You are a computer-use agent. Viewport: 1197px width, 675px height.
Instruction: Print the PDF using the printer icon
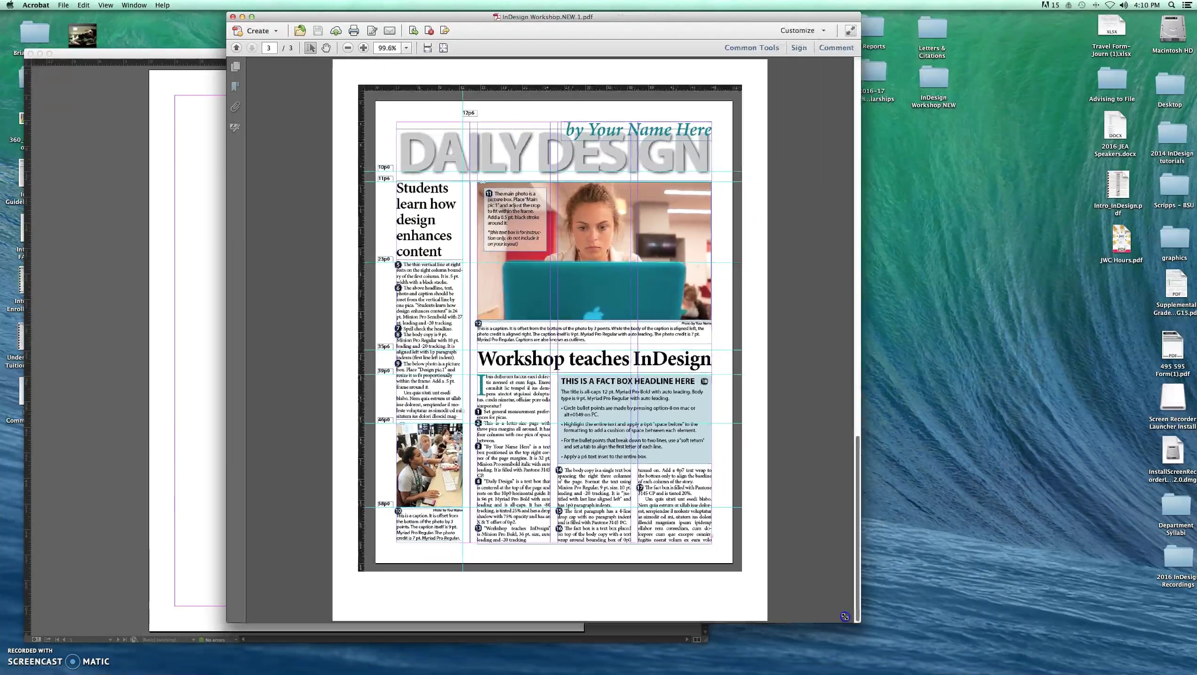coord(354,30)
